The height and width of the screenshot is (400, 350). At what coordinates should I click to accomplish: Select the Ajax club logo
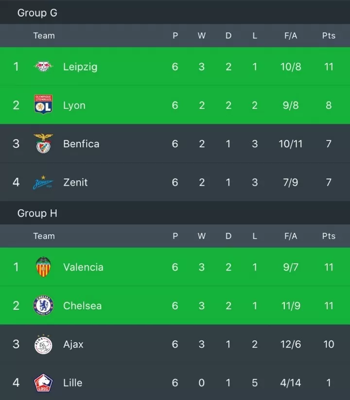click(x=43, y=344)
